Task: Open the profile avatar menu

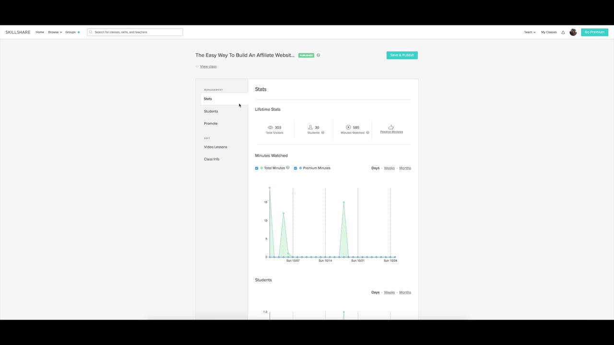Action: 573,32
